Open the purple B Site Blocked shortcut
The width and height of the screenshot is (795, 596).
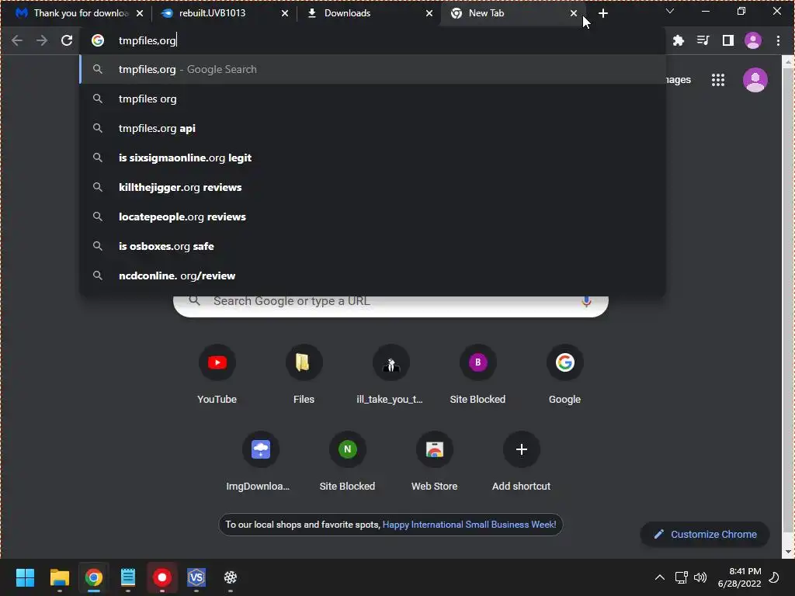click(477, 375)
